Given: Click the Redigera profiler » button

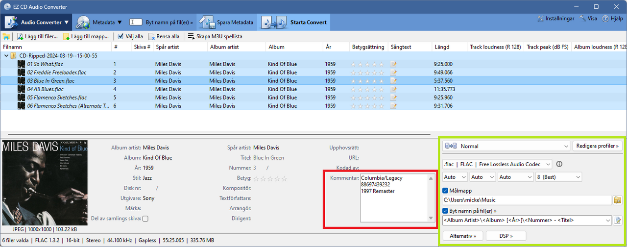Looking at the screenshot, I should tap(598, 146).
